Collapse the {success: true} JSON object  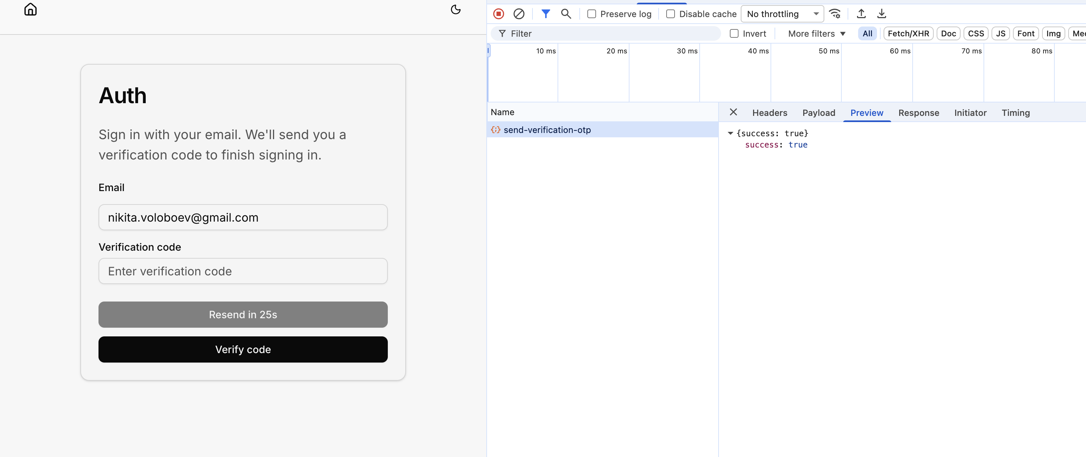coord(730,134)
